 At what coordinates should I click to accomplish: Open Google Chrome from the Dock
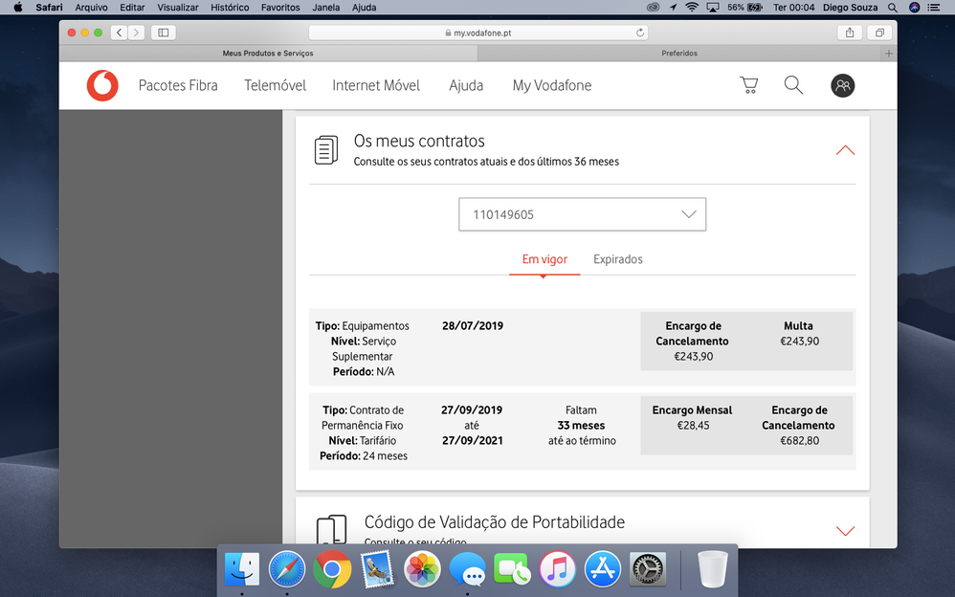(332, 570)
